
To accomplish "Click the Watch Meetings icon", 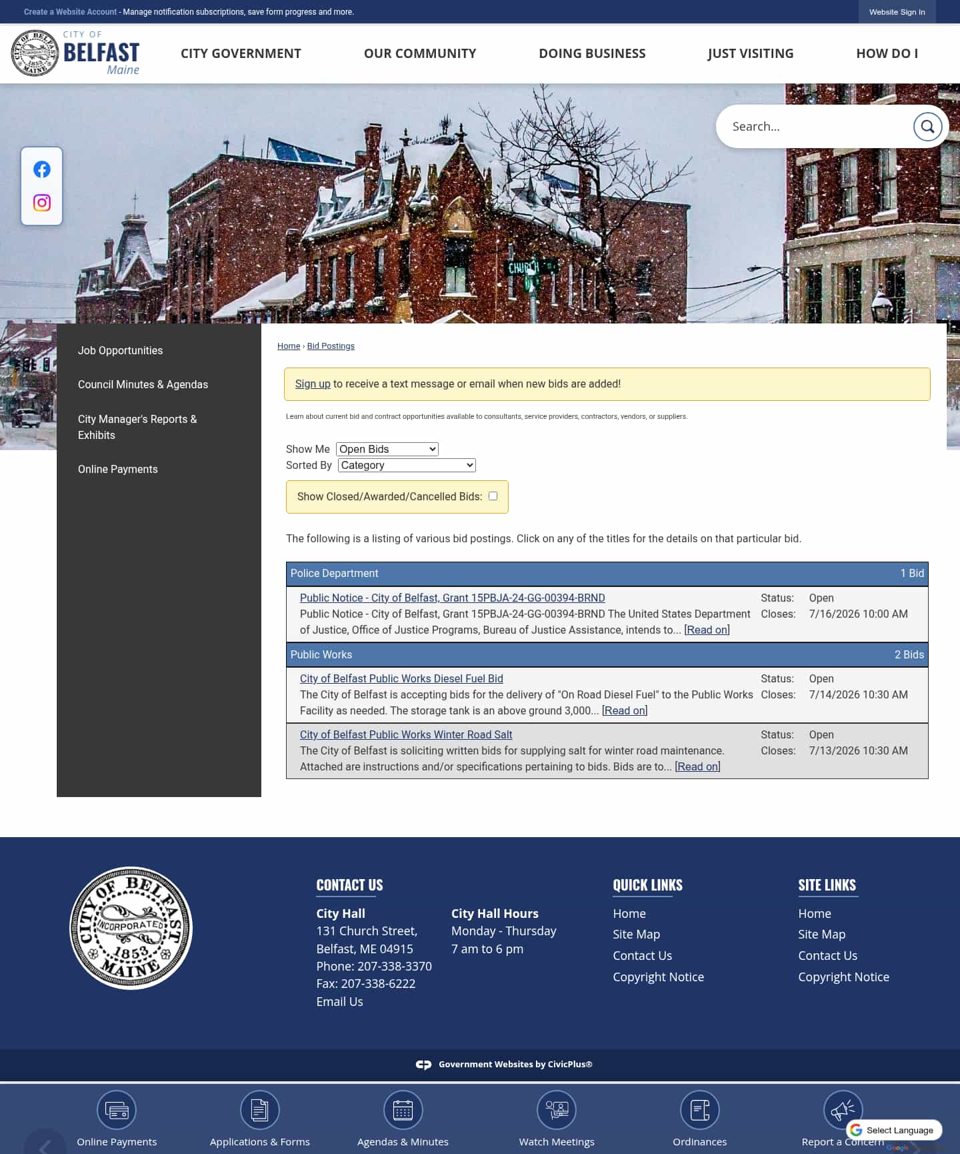I will 557,1110.
